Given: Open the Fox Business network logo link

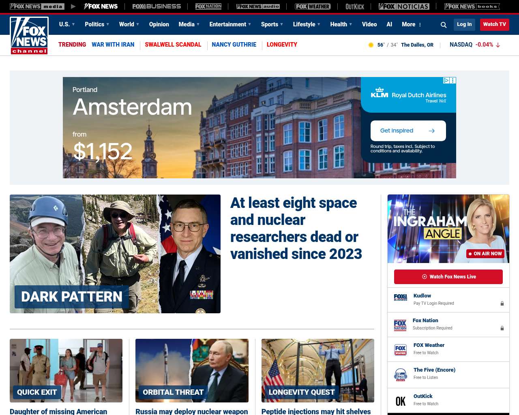Looking at the screenshot, I should (157, 6).
